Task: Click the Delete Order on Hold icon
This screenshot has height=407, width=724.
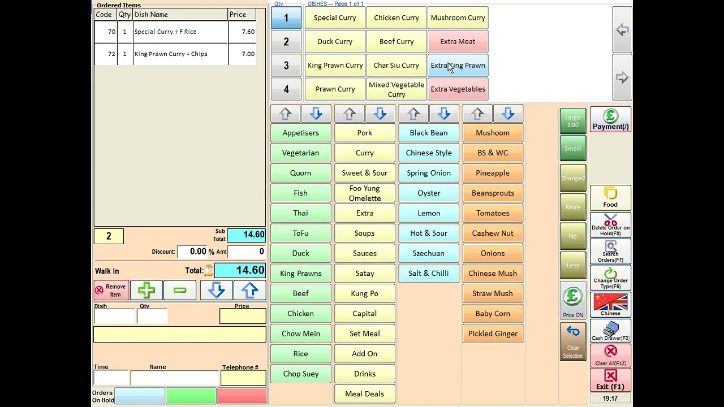Action: (610, 224)
